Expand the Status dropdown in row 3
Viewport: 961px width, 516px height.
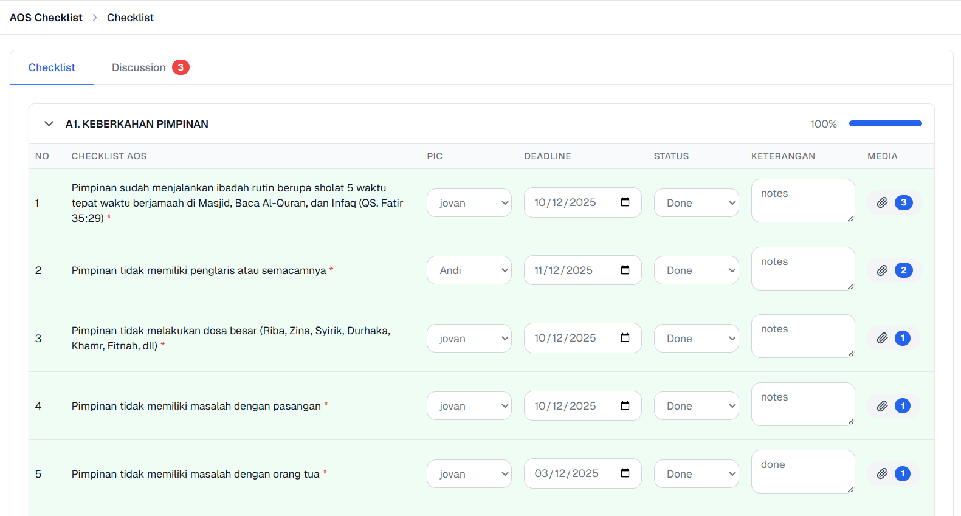696,339
